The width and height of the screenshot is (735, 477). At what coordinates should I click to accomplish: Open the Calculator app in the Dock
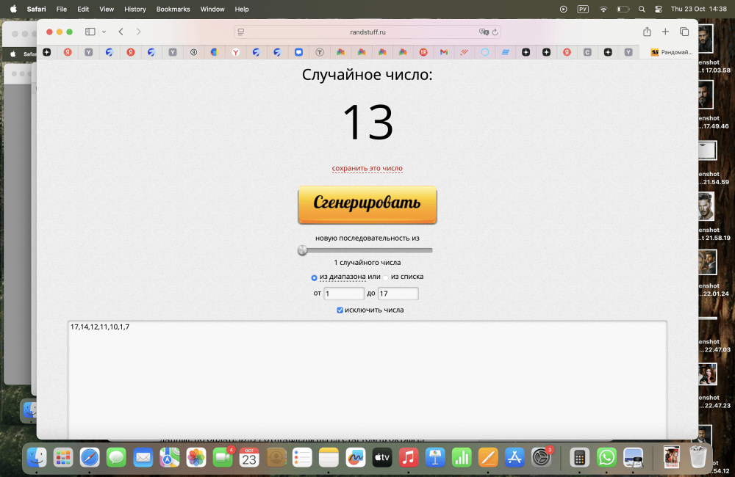click(x=579, y=457)
